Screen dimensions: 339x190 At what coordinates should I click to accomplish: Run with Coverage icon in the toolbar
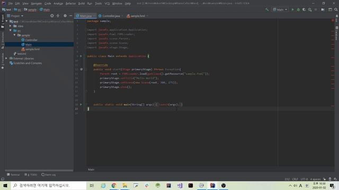pos(304,9)
